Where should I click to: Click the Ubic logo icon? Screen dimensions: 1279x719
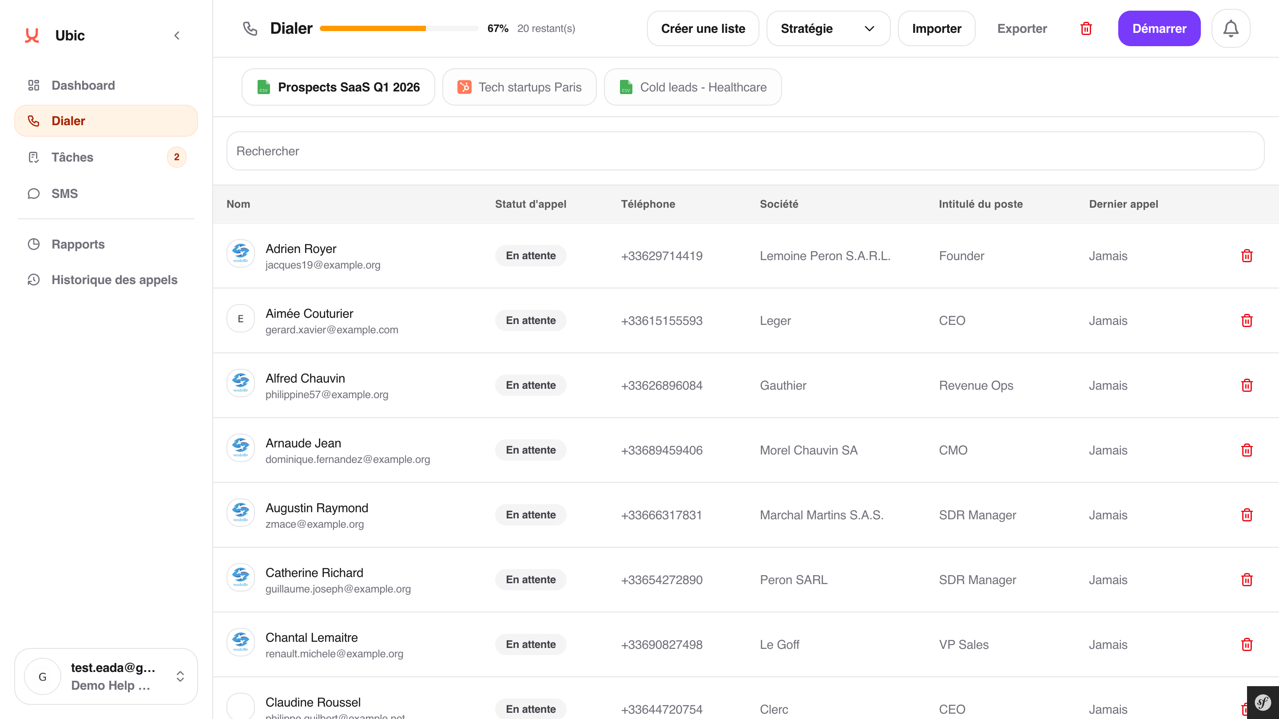tap(32, 35)
